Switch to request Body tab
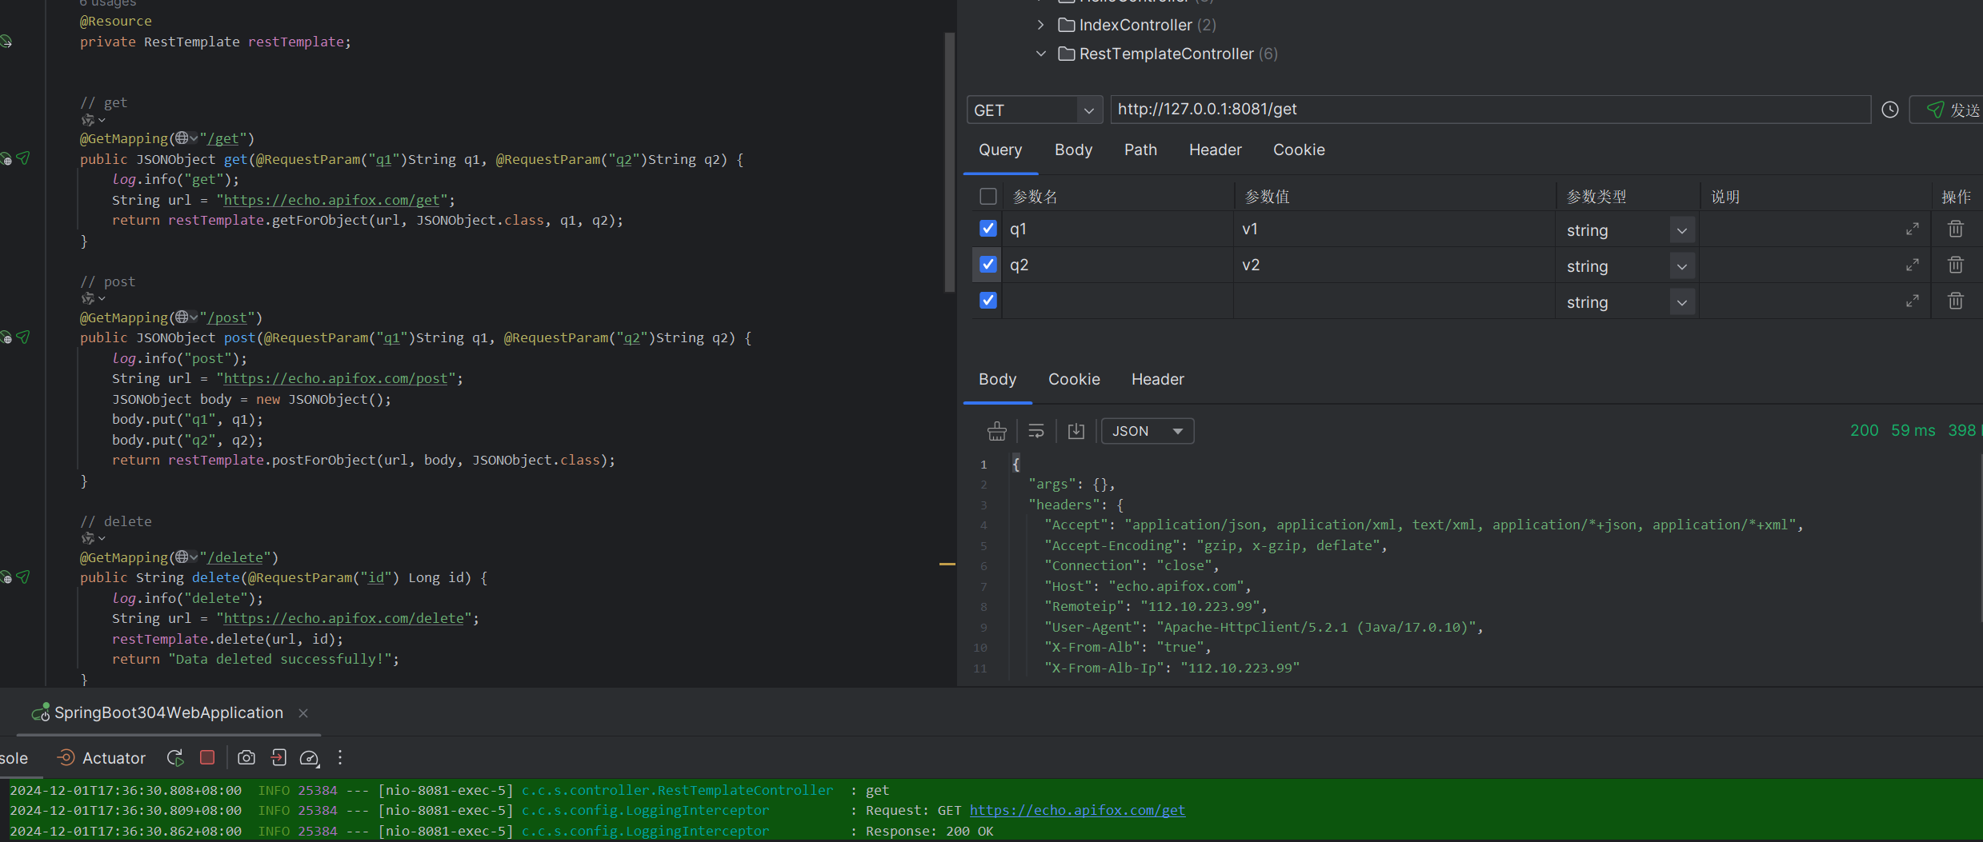Screen dimensions: 1983x842 coord(1073,150)
